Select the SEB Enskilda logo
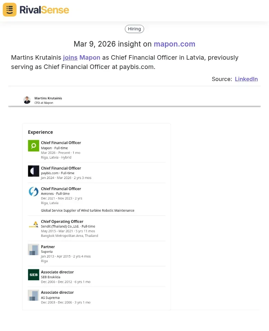 (x=33, y=275)
